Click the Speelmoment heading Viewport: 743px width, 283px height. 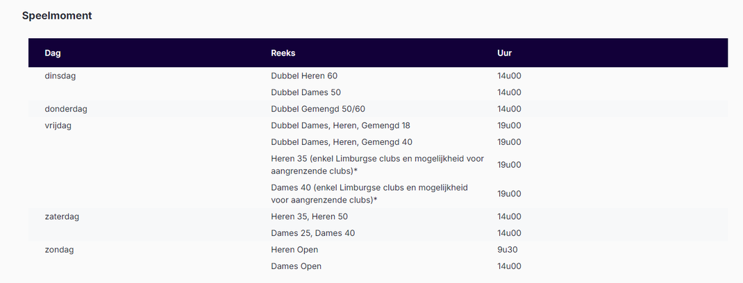pyautogui.click(x=57, y=15)
